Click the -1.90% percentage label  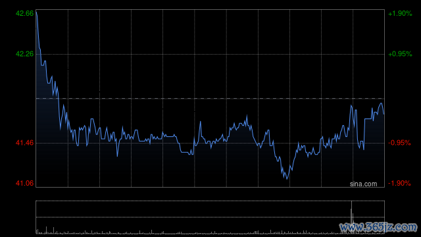click(x=399, y=183)
